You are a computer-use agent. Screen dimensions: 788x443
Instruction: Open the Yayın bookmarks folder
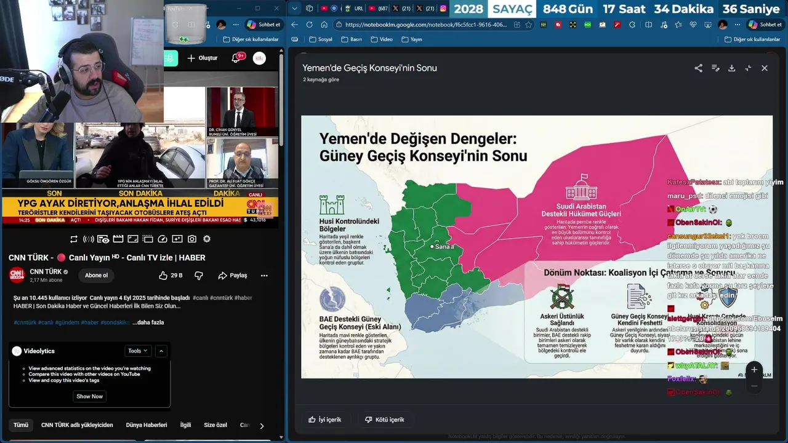412,39
